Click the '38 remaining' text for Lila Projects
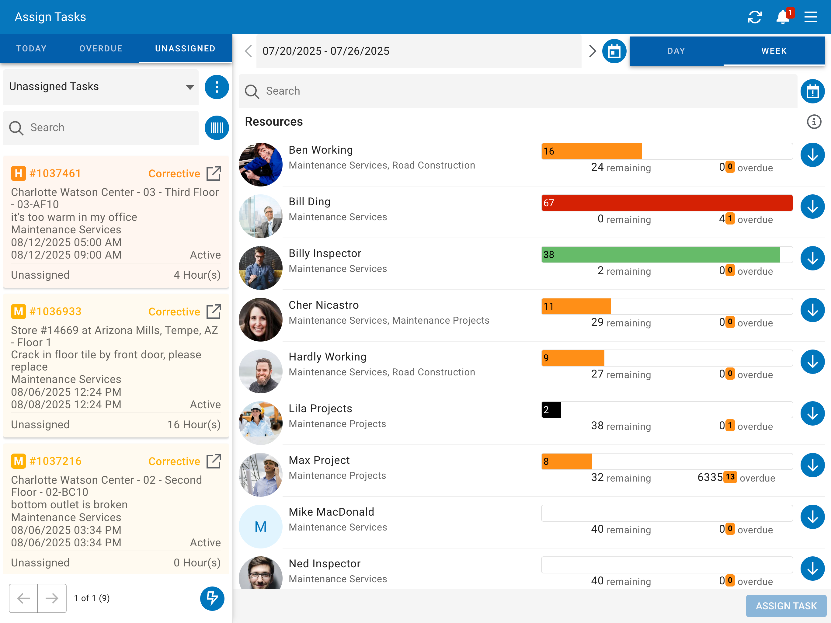Image resolution: width=831 pixels, height=623 pixels. pos(621,426)
